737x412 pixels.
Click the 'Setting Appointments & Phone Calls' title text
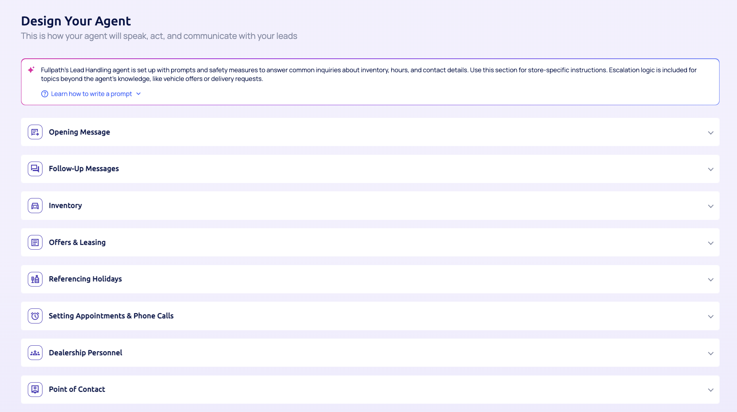pyautogui.click(x=111, y=316)
